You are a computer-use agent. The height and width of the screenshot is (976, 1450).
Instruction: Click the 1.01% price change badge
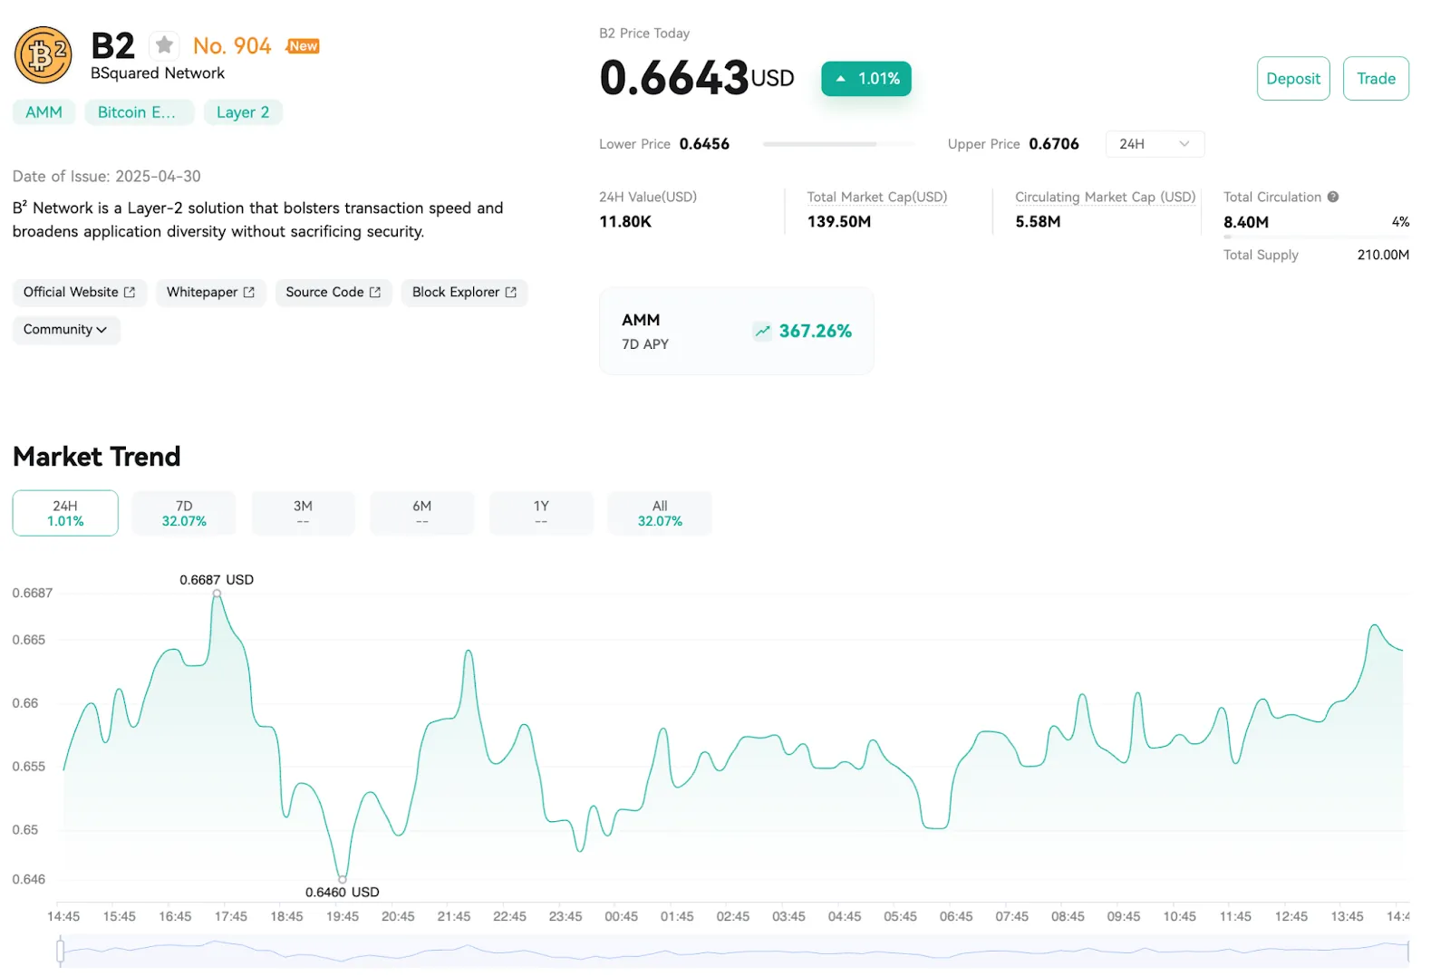click(866, 79)
